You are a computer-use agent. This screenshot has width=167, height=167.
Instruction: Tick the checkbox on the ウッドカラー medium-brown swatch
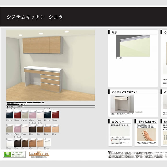[22, 139]
